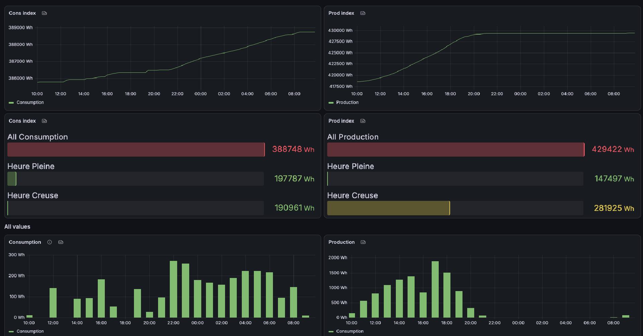Click the 1500 Wh axis label in the Production chart
Viewport: 643px width, 336px height.
338,273
